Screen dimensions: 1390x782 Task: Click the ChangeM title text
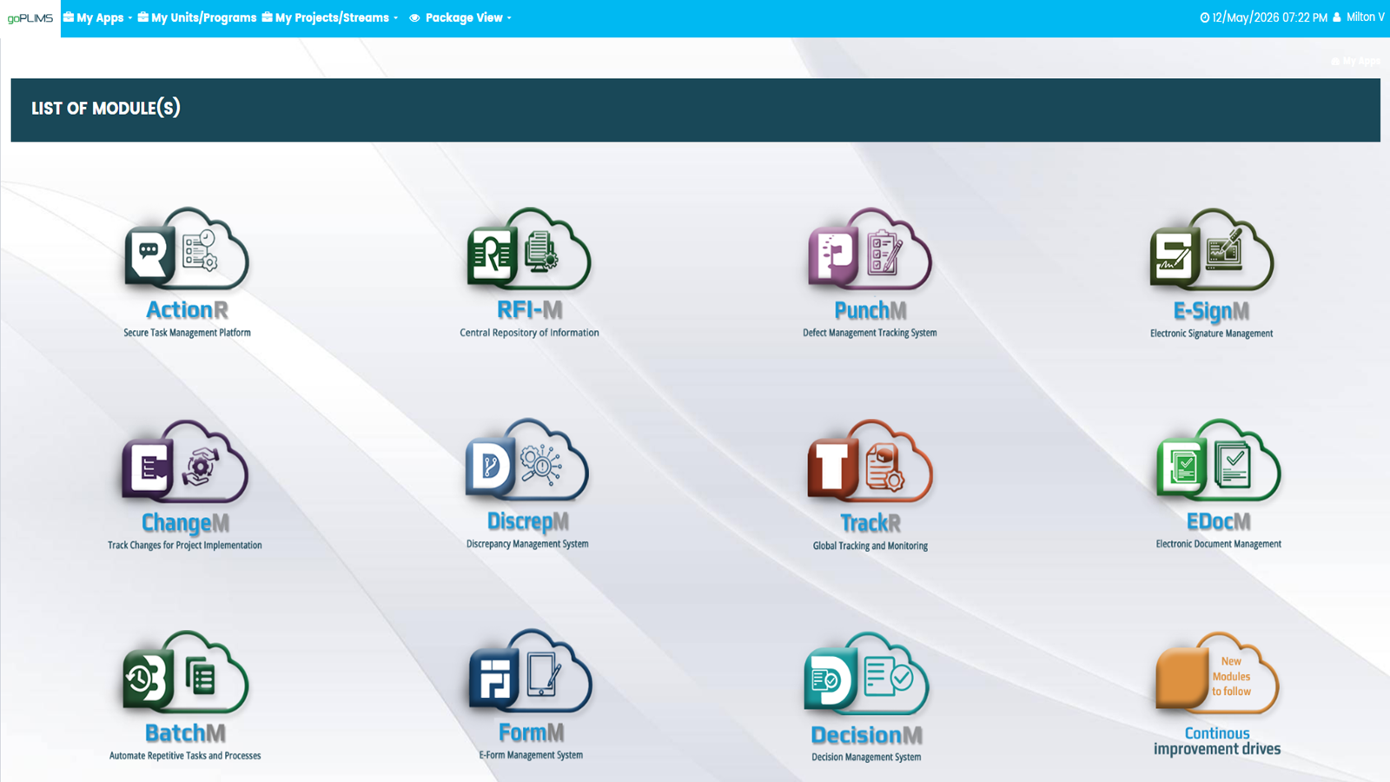[185, 523]
